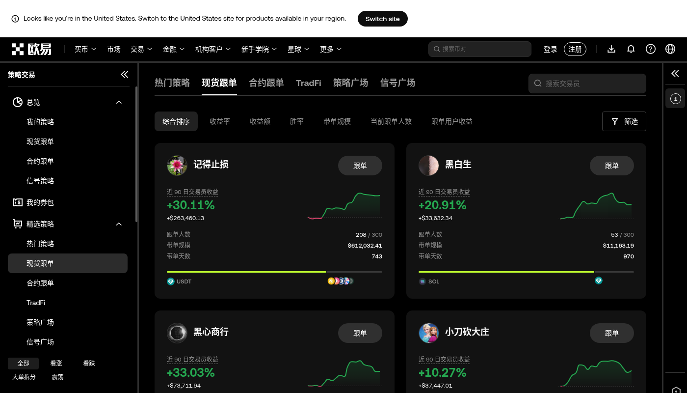Click 小刀砍大庄 trader avatar
Viewport: 687px width, 393px height.
point(429,333)
